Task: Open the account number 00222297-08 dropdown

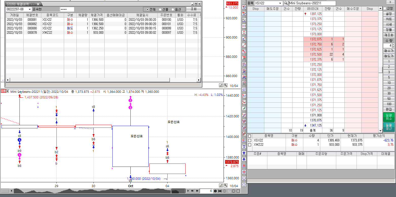Action: pos(30,9)
